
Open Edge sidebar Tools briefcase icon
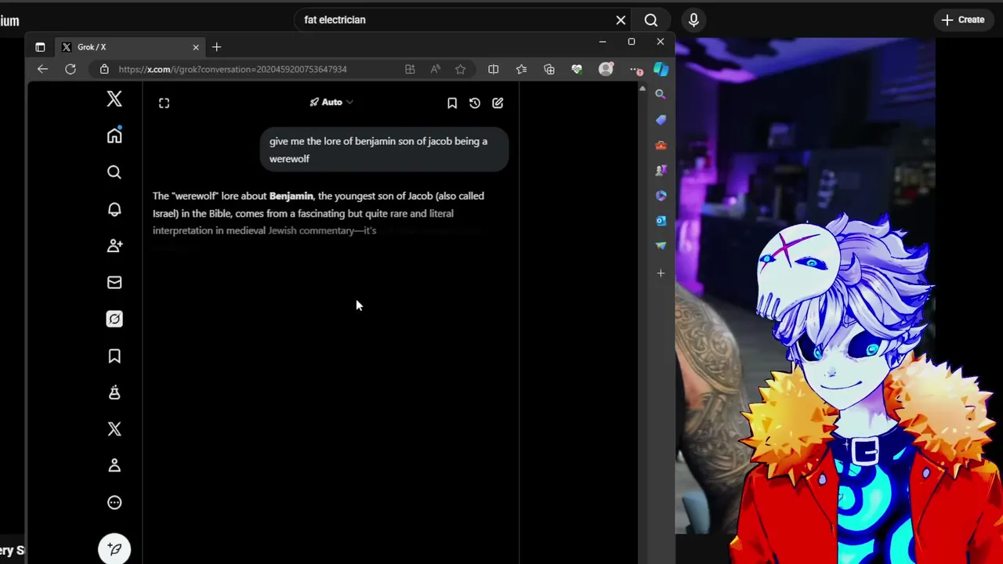tap(661, 145)
